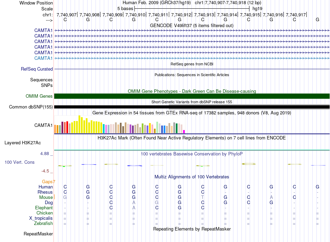Open the 100 Vert. Cons track label
330x242 pixels.
pyautogui.click(x=19, y=162)
